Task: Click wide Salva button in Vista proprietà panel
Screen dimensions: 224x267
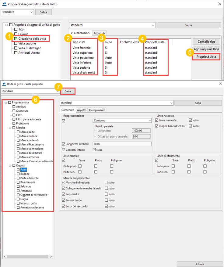Action: tap(198, 103)
